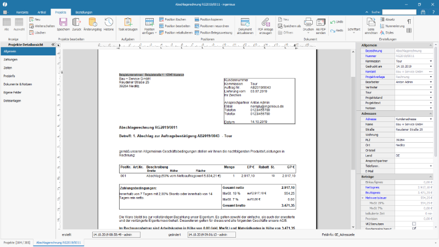The height and width of the screenshot is (247, 439).
Task: Click the Projektvorlage link label
Action: point(375,77)
